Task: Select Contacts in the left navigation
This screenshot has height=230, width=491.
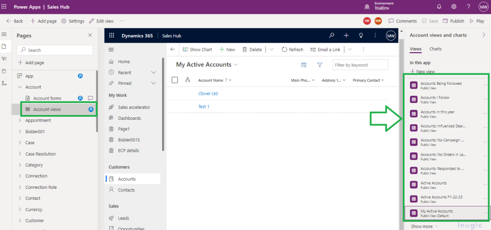Action: click(x=127, y=190)
